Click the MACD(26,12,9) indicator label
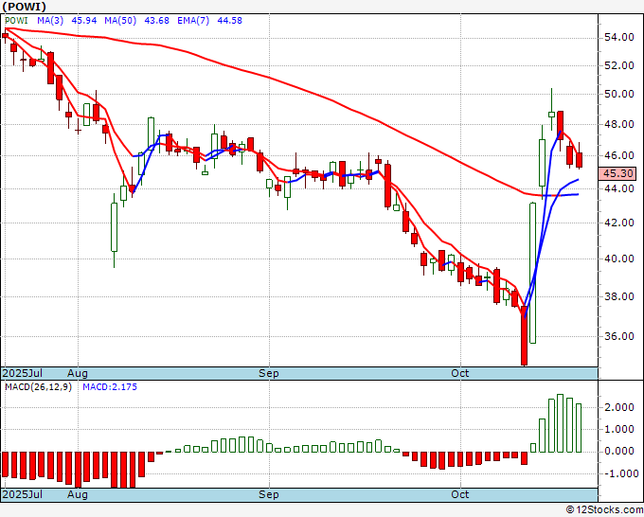This screenshot has width=644, height=517. 38,387
